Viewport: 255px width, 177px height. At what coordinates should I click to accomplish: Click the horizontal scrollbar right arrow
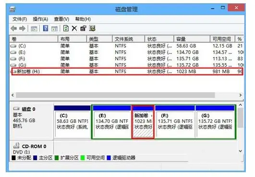click(241, 95)
